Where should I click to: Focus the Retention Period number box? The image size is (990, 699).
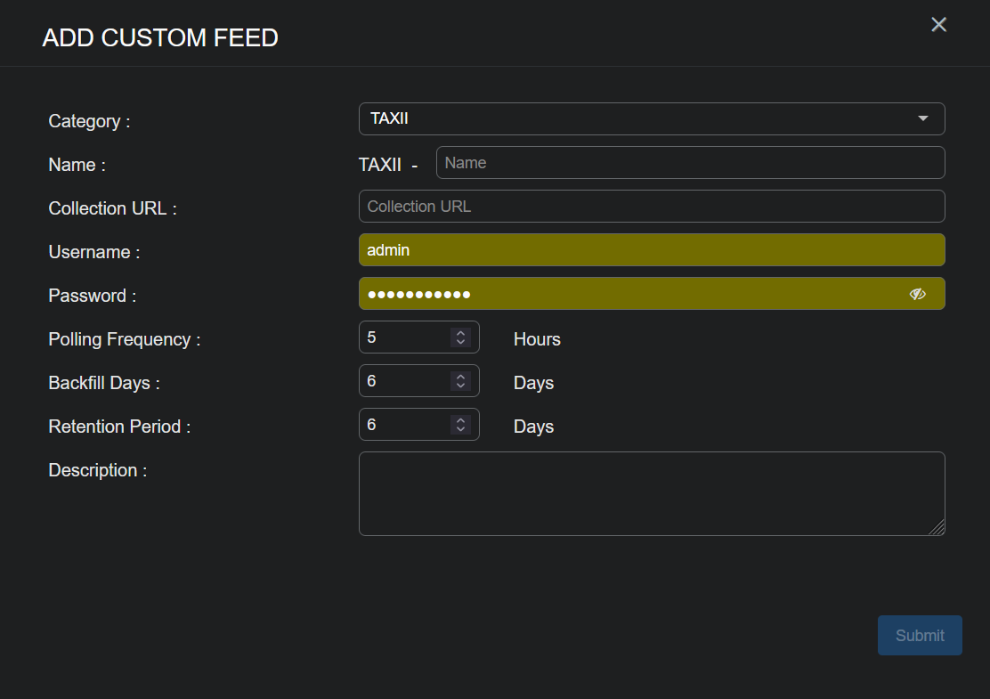(x=403, y=425)
